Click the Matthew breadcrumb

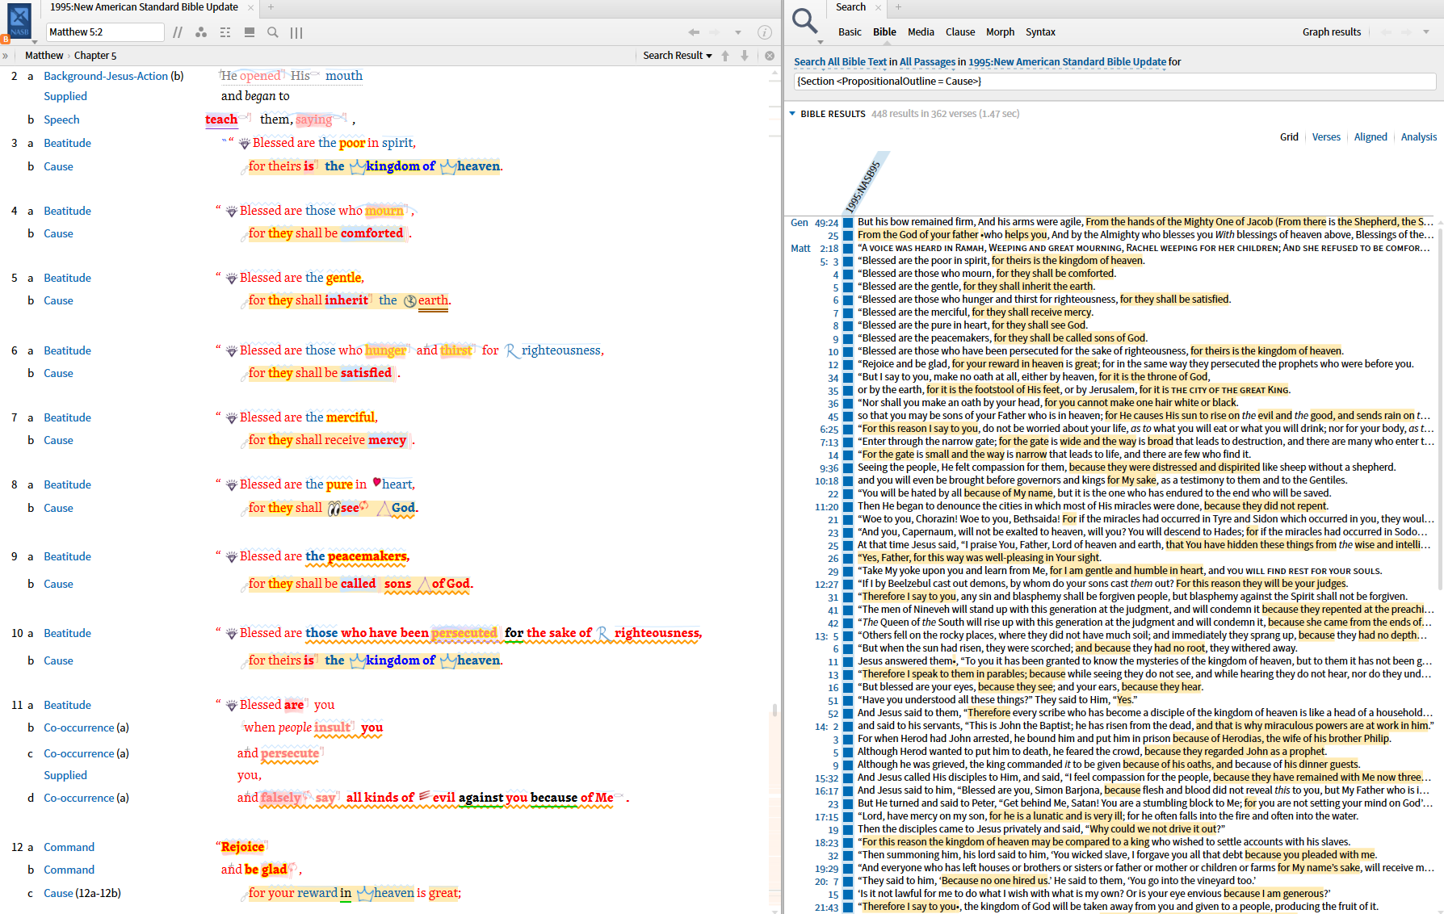point(44,56)
